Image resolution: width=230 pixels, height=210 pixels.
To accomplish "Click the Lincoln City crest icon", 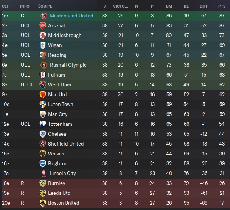I will pos(44,173).
